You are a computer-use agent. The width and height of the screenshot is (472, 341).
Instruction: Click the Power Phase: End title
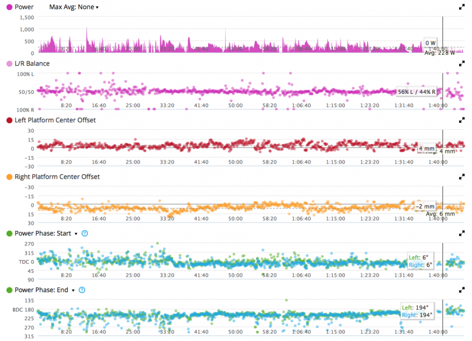tap(41, 290)
